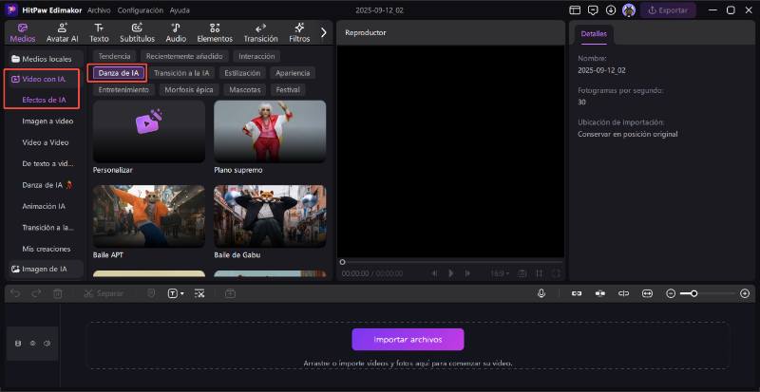760x392 pixels.
Task: Open Mis creaciones in sidebar
Action: 46,249
